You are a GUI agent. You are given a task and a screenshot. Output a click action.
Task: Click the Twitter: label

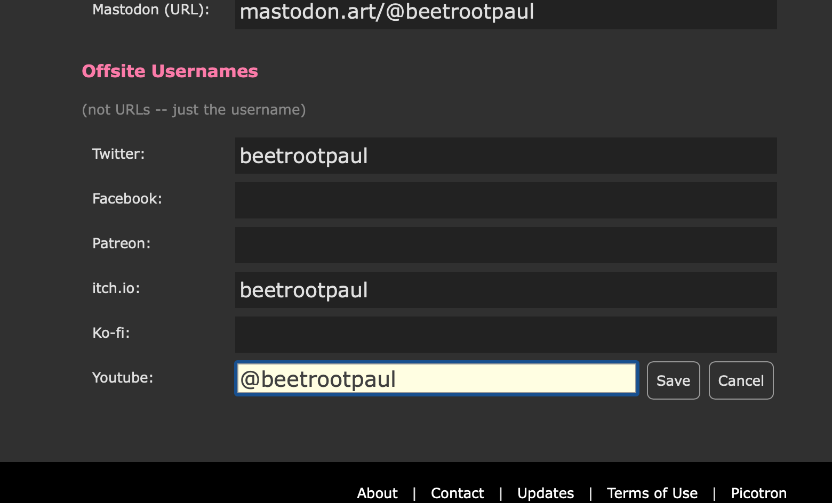coord(118,154)
